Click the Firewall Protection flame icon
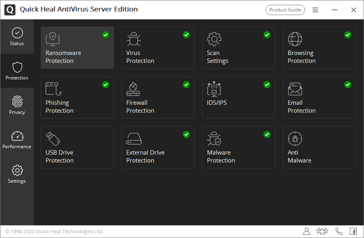The width and height of the screenshot is (364, 238). point(133,89)
